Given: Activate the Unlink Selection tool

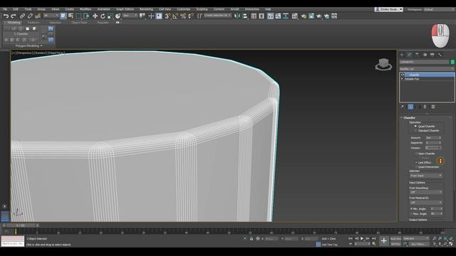Looking at the screenshot, I should pyautogui.click(x=30, y=16).
